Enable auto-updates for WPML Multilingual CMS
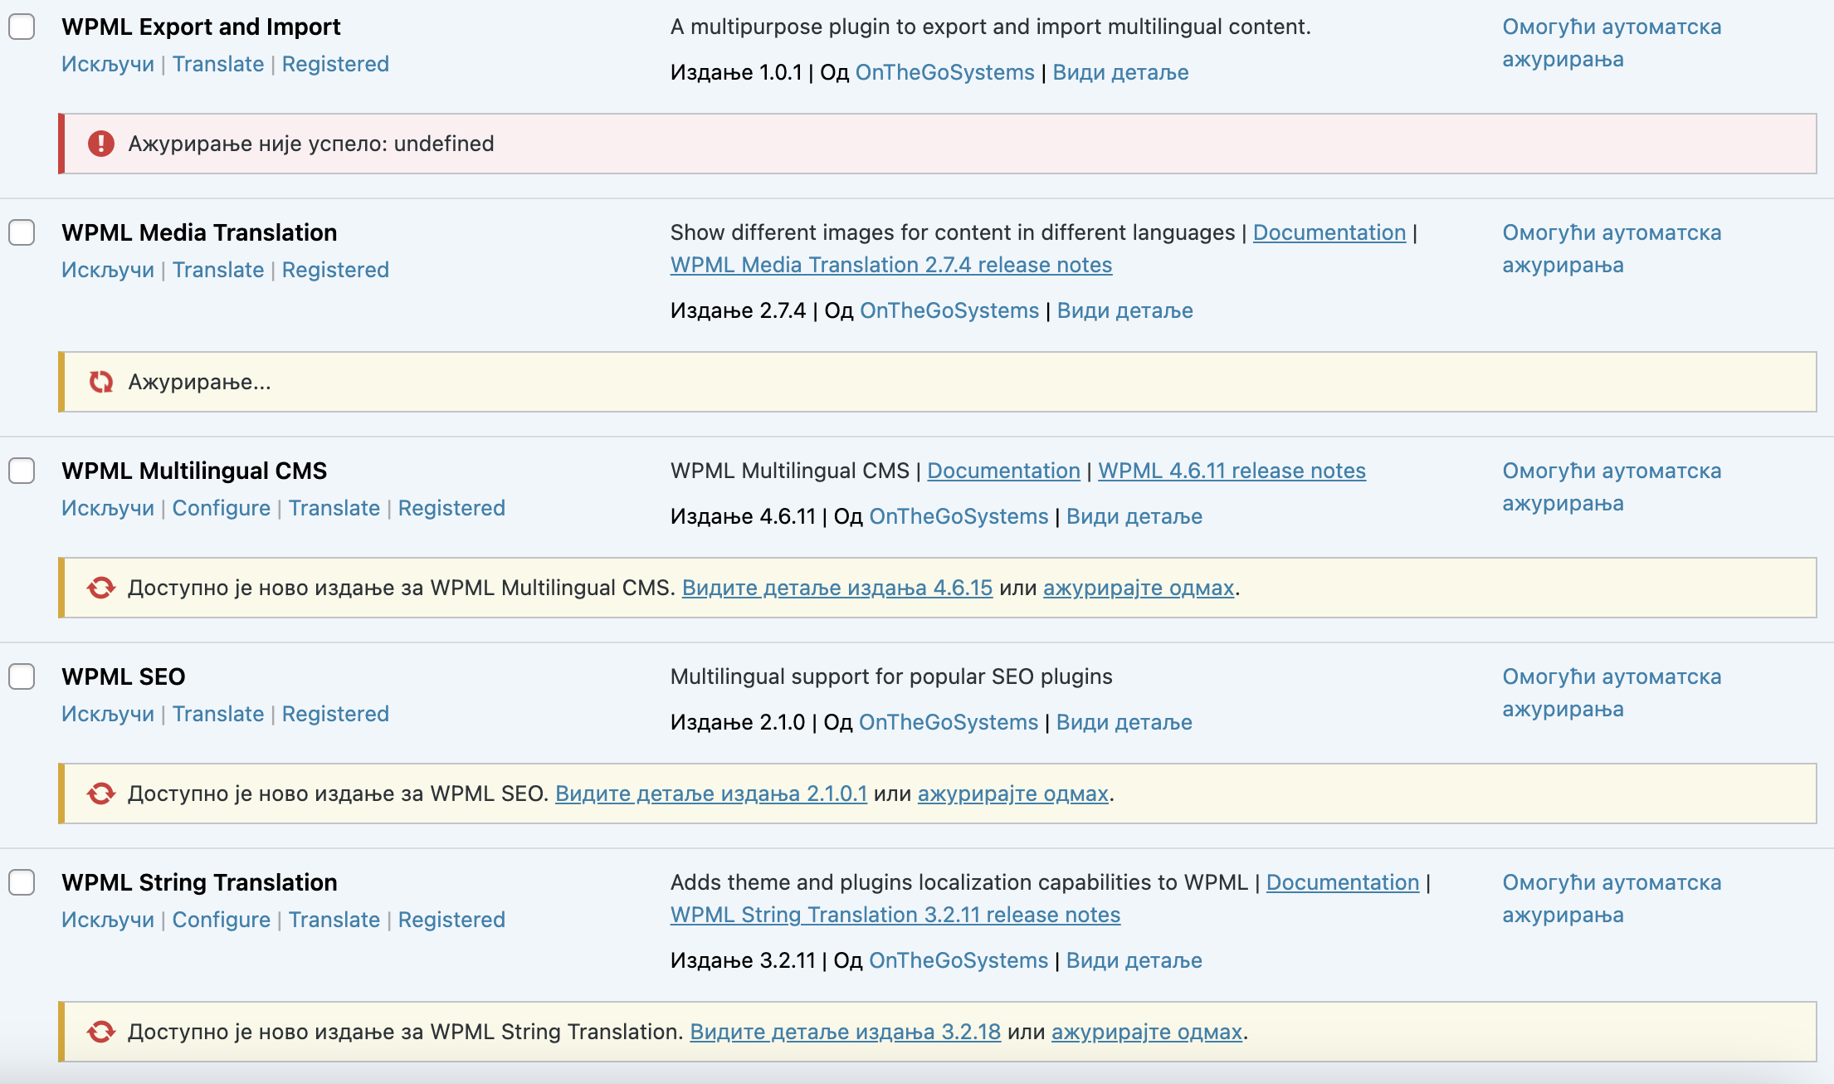This screenshot has width=1834, height=1084. (1612, 487)
